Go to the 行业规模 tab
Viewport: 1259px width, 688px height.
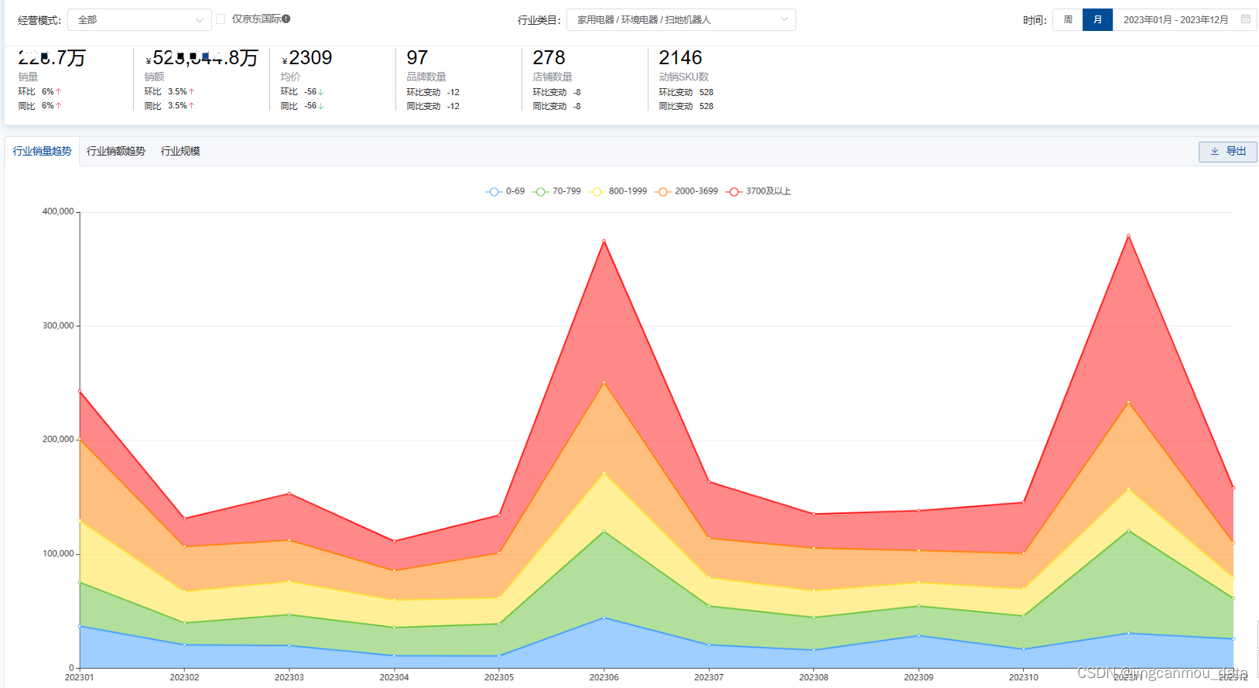(180, 151)
